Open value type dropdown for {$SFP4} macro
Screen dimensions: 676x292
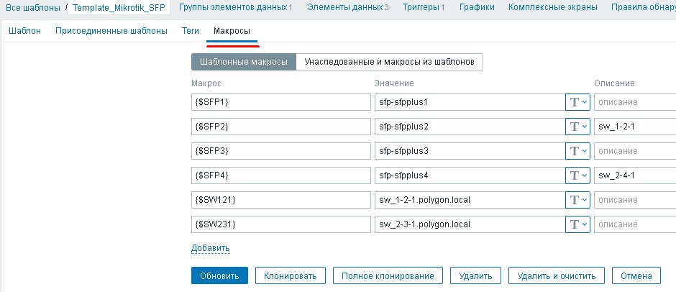(578, 175)
